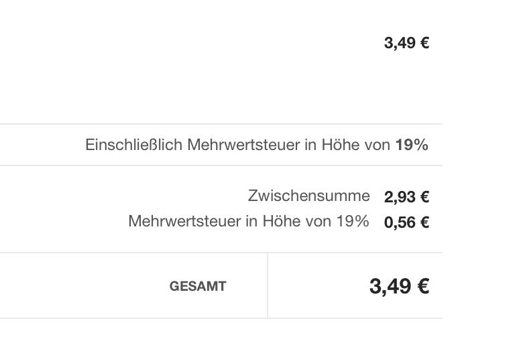Click the tax label beside 0,56 €

[x=248, y=221]
